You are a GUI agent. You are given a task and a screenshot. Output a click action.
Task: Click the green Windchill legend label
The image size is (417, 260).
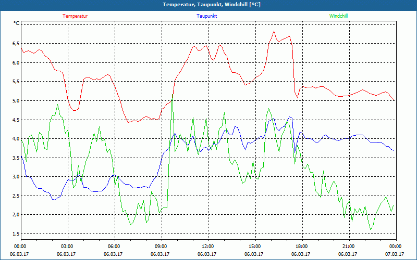338,16
